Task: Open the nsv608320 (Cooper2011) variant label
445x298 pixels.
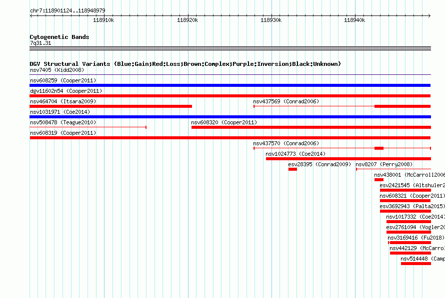Action: click(x=224, y=122)
